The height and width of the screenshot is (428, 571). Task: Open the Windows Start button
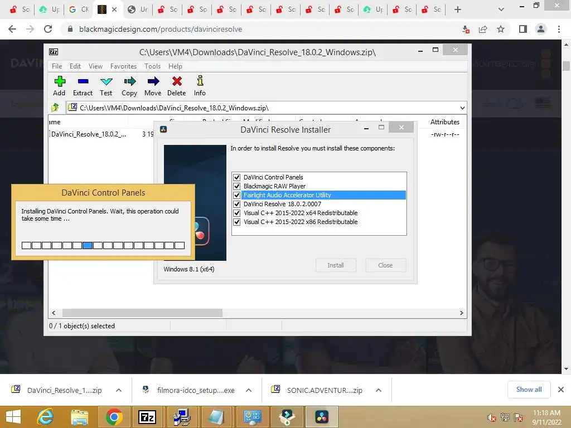coord(13,417)
